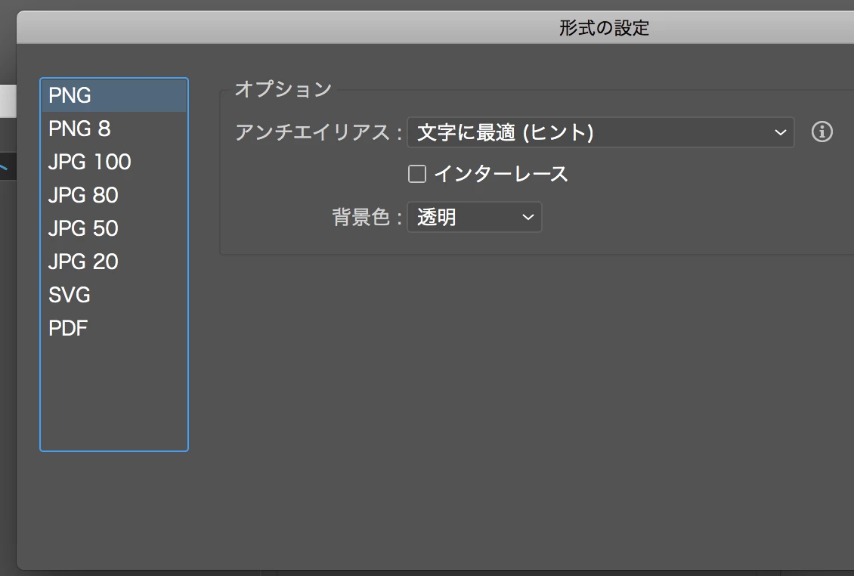Enable the インターレース checkbox
This screenshot has height=576, width=854.
coord(417,175)
